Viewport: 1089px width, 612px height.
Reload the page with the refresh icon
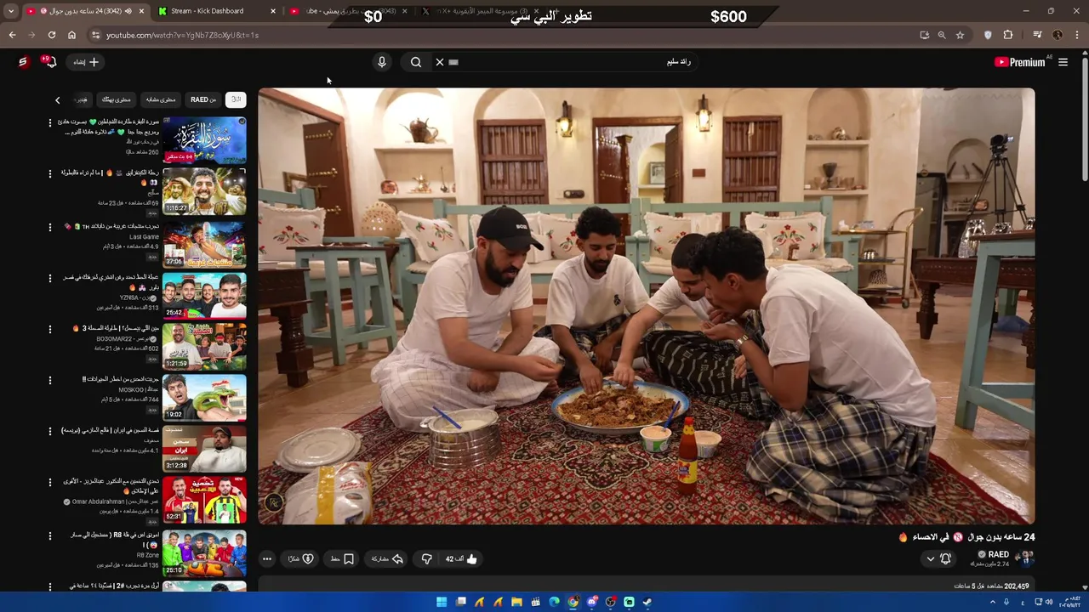point(52,35)
